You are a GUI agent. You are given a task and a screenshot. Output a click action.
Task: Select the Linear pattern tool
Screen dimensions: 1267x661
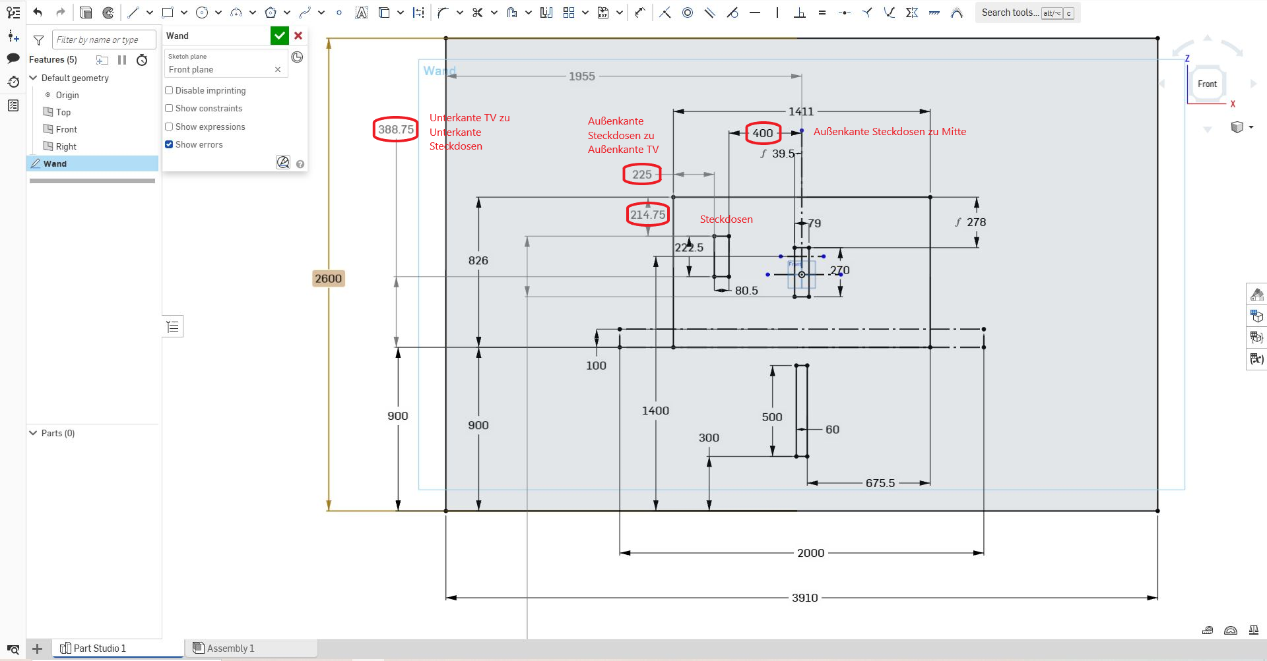(x=569, y=13)
